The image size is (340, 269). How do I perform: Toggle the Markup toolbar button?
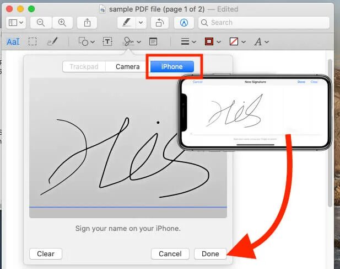tap(184, 23)
